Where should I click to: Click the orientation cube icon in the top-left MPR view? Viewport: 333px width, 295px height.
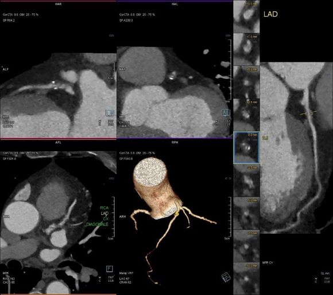pyautogui.click(x=110, y=113)
